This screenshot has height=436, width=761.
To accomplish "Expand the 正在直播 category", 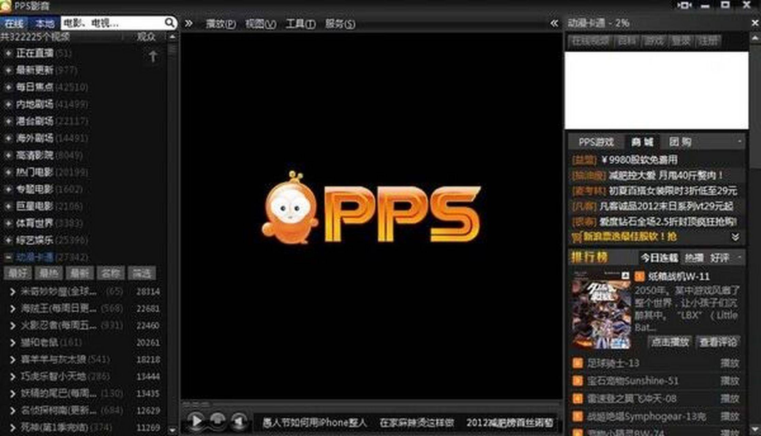I will pos(8,53).
